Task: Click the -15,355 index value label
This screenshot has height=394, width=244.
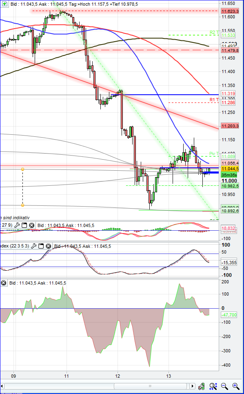Action: (228, 263)
